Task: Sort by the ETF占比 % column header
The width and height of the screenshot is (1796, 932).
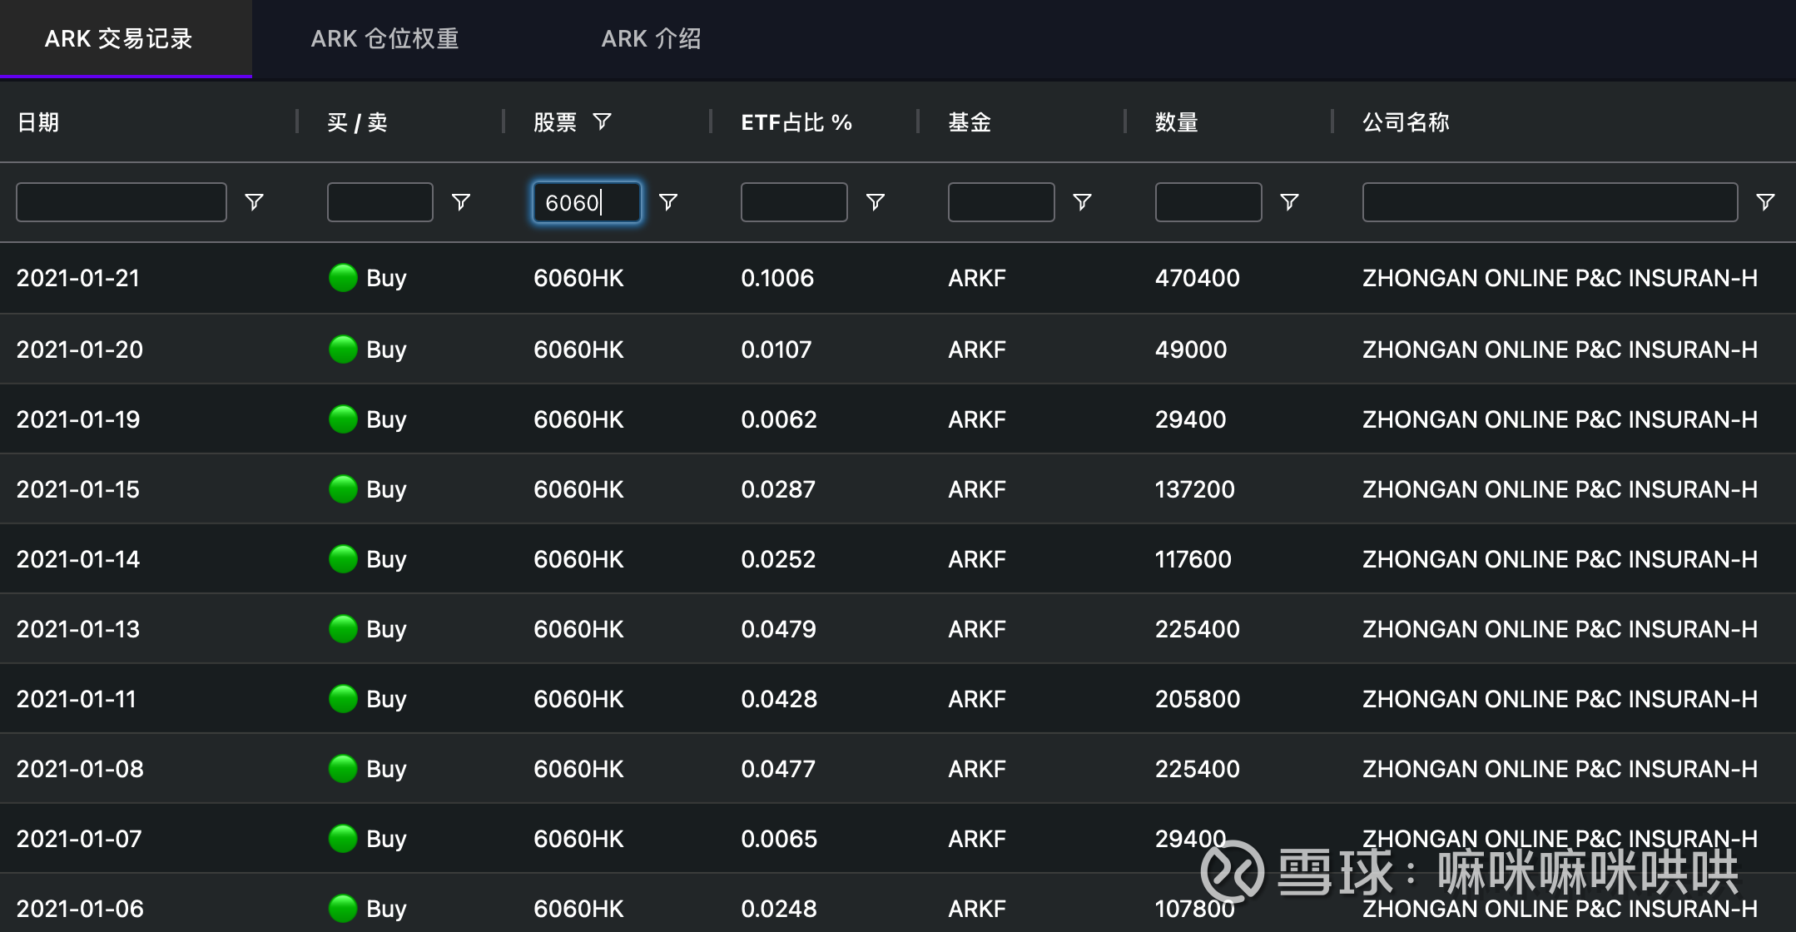Action: click(796, 122)
